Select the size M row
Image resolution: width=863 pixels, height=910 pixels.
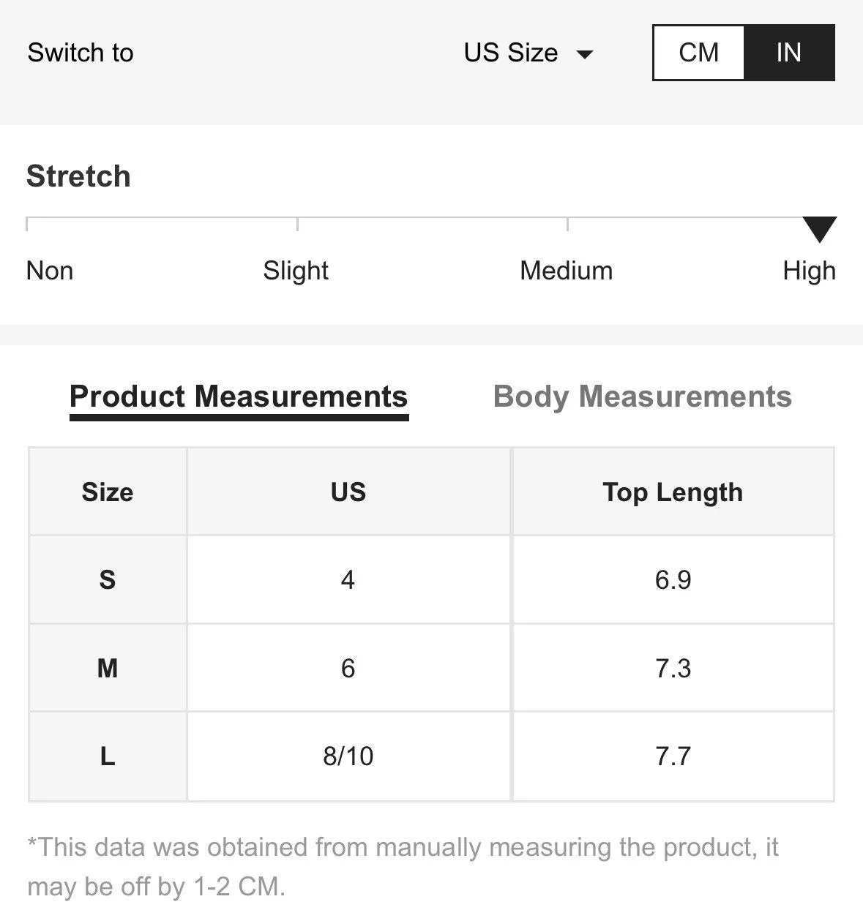pyautogui.click(x=431, y=668)
